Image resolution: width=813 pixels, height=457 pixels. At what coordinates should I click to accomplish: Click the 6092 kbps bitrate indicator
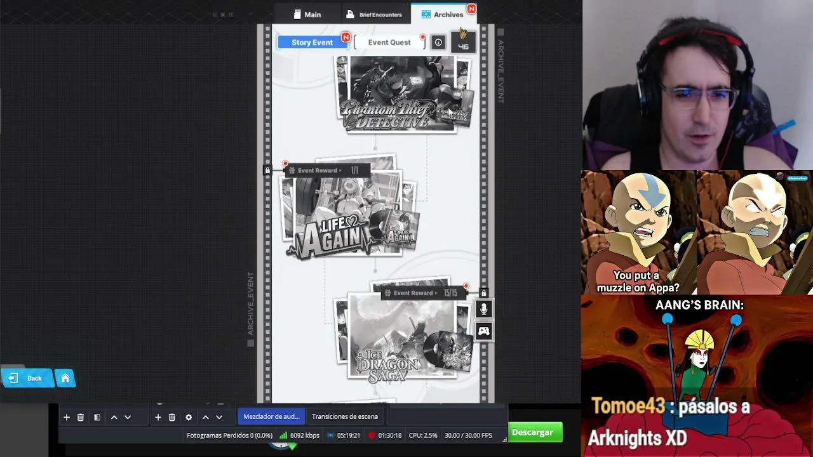click(x=305, y=435)
